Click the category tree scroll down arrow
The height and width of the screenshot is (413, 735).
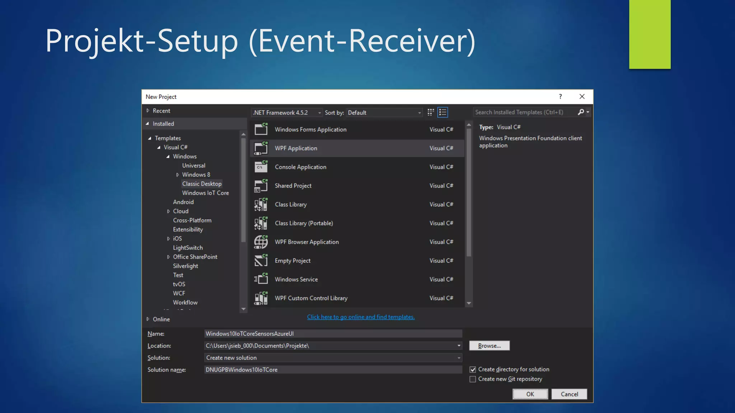click(243, 309)
